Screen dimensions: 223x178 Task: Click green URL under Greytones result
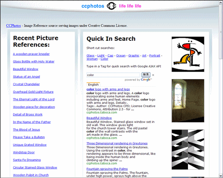click(x=102, y=163)
